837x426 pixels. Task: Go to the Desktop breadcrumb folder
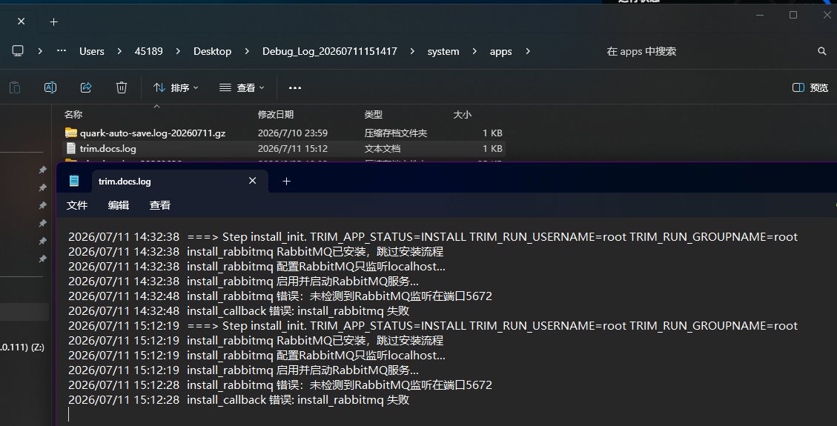213,51
